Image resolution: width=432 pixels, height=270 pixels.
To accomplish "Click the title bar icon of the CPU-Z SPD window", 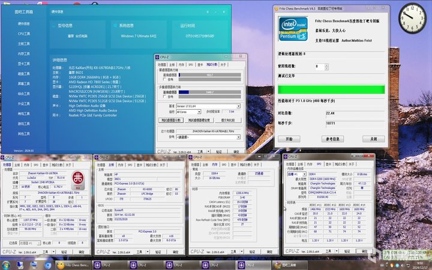I will point(286,157).
